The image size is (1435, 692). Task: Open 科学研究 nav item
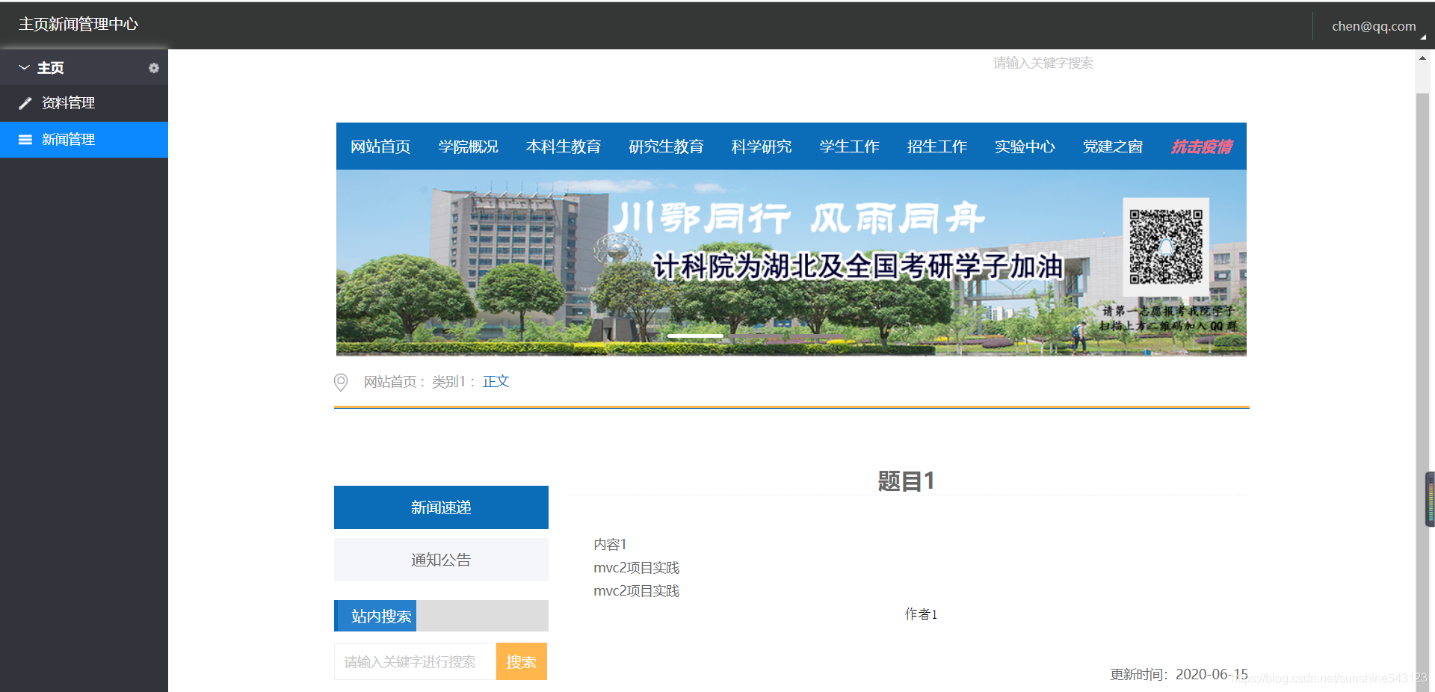pos(762,146)
